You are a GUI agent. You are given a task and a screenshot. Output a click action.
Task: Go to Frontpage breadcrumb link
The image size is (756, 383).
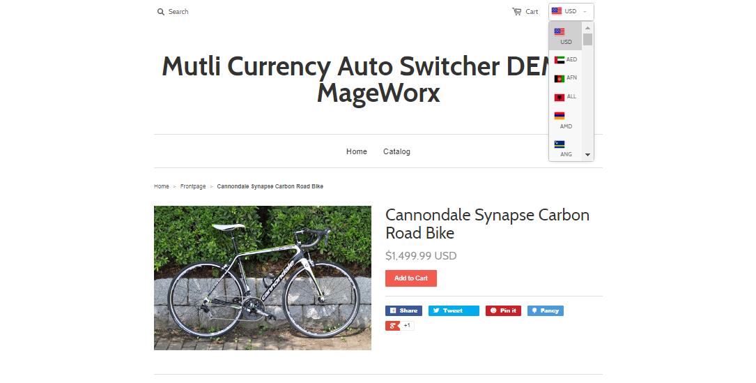(193, 186)
